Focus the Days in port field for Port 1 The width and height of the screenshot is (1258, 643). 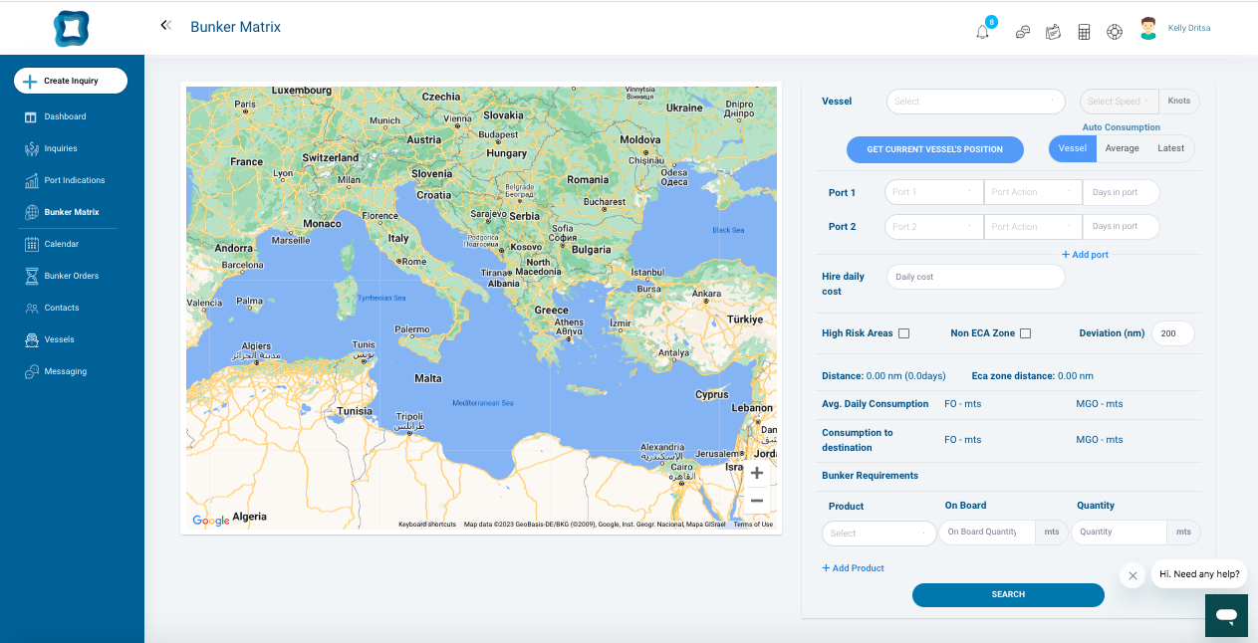1122,192
